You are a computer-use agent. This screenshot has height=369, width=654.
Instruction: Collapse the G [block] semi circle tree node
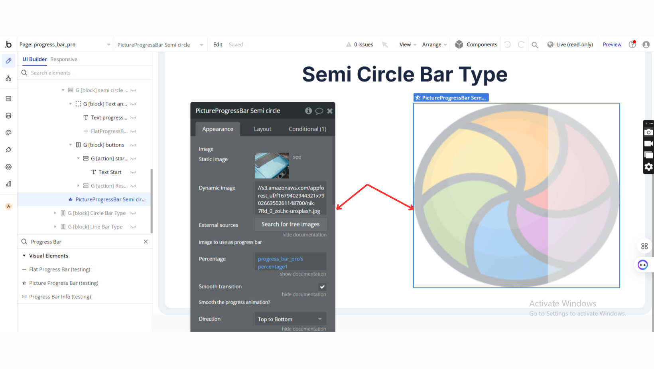(x=63, y=90)
